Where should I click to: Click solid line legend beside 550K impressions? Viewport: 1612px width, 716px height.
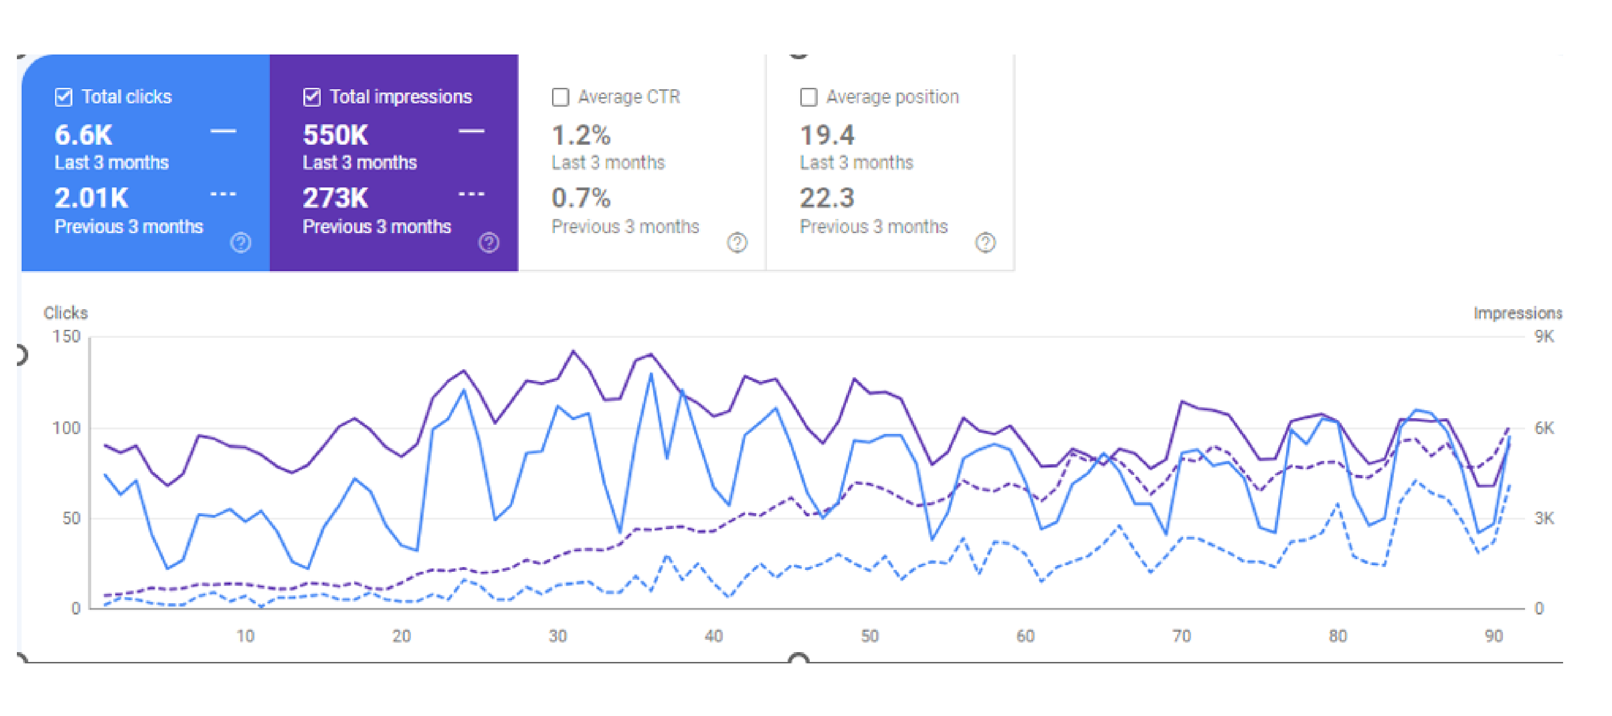(x=471, y=132)
